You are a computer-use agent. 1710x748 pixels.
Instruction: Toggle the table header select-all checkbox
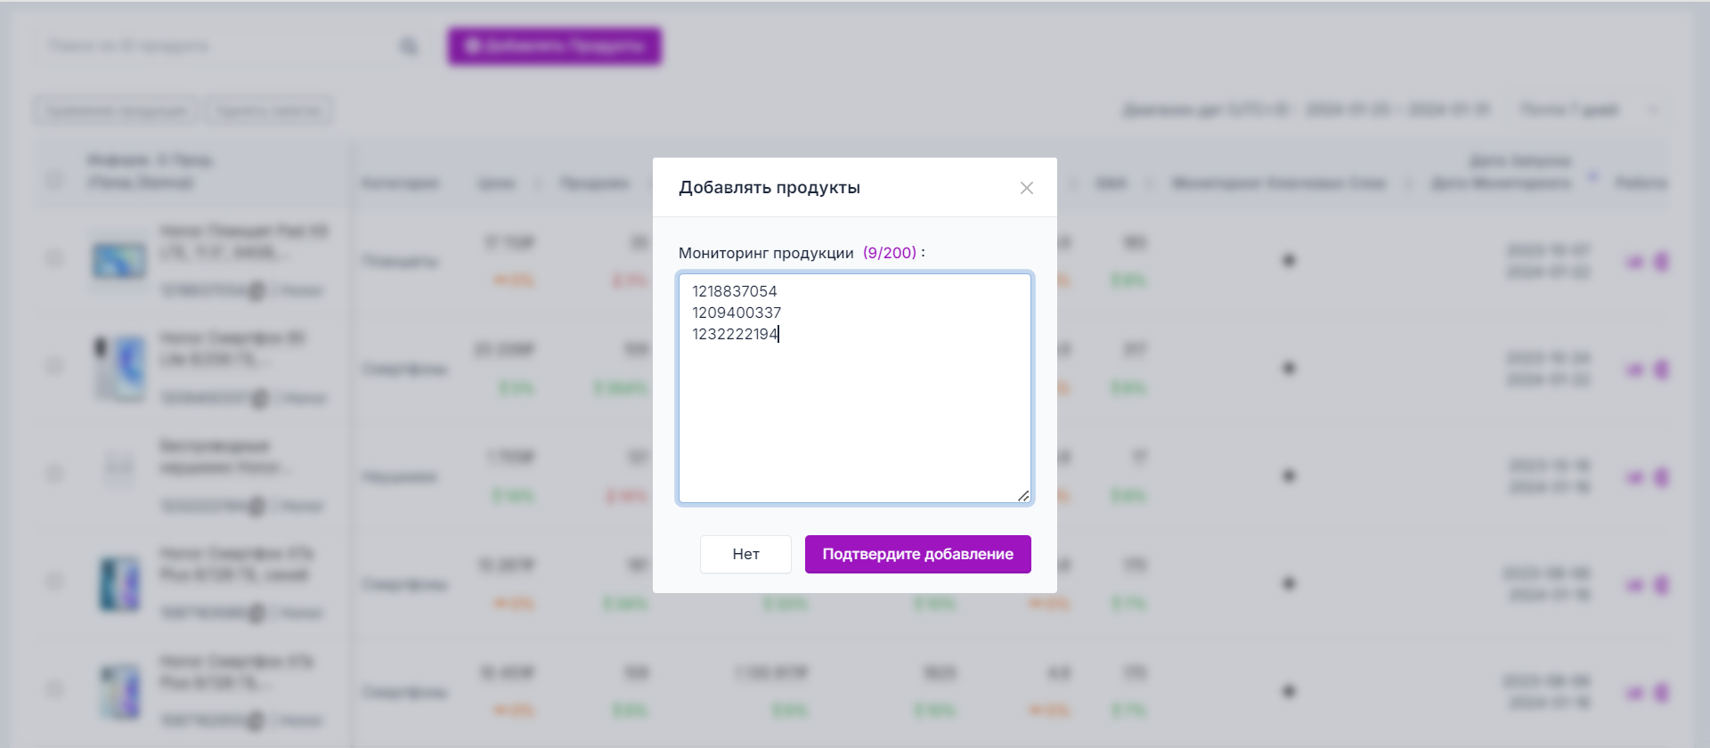[x=55, y=180]
